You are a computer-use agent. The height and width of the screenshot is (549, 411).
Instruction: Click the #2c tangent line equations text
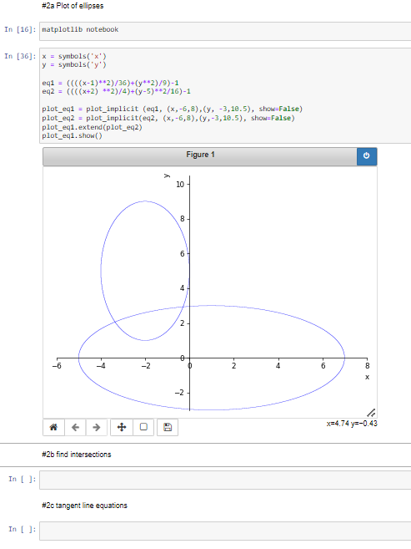(84, 506)
